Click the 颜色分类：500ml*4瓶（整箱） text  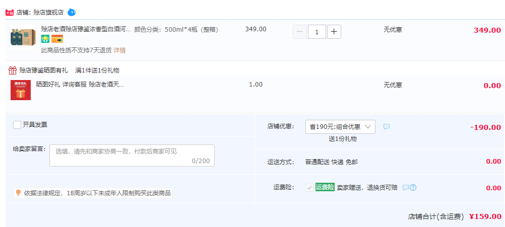[176, 30]
